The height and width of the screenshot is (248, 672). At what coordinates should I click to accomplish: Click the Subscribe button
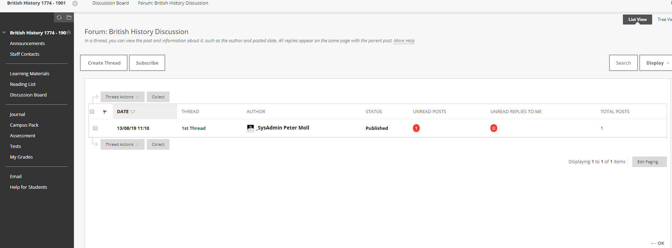tap(147, 63)
